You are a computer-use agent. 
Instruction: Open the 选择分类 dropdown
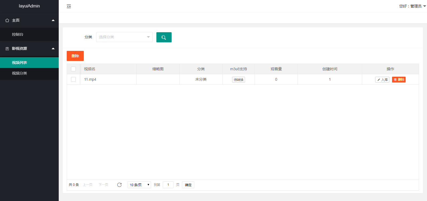coord(124,37)
